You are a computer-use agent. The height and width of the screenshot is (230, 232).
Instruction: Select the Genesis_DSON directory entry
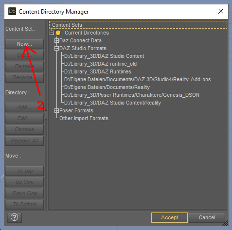[x=132, y=95]
